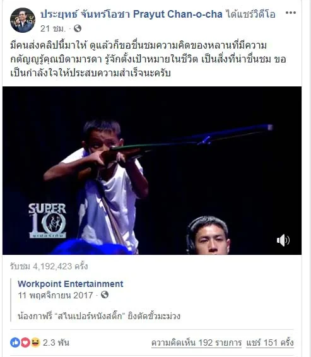Click the public globe icon beside 21 ชม.
This screenshot has height=357, width=311.
tap(78, 28)
